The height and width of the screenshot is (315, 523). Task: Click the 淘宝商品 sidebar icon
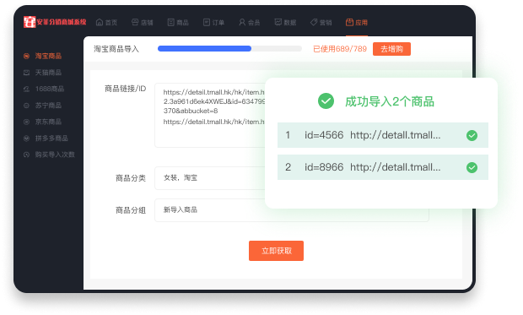click(x=26, y=56)
